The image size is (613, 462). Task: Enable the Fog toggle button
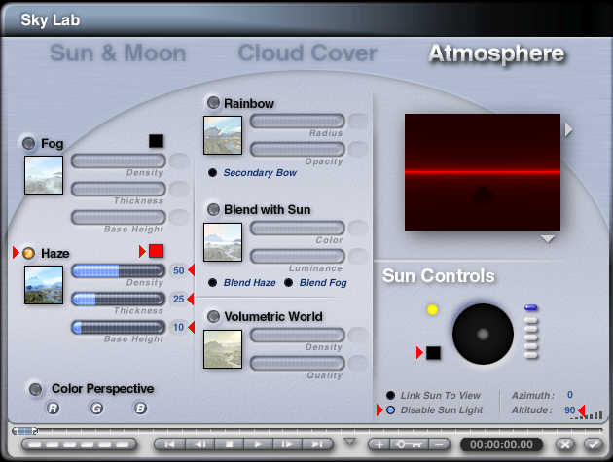click(28, 143)
